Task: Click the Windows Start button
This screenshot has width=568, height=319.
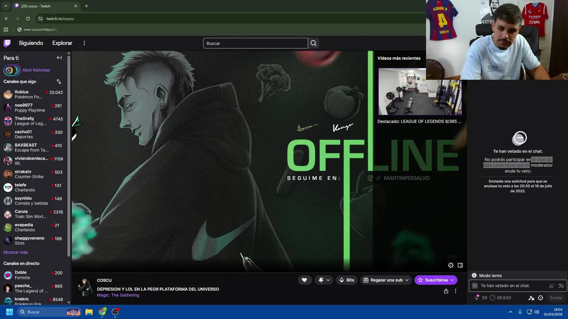Action: point(9,312)
